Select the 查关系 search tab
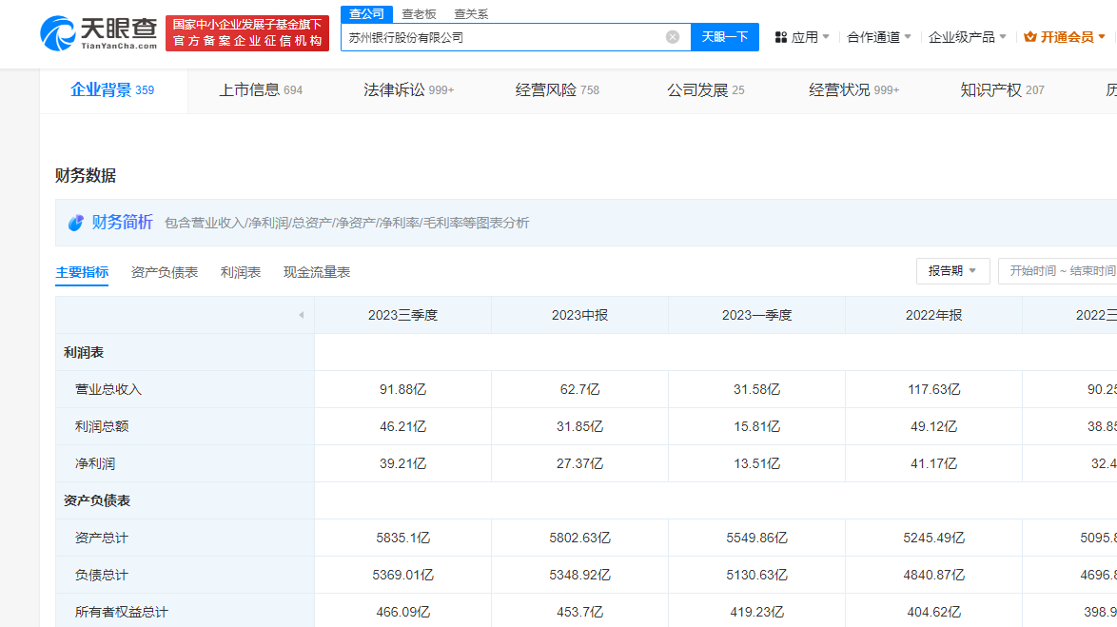 (471, 14)
